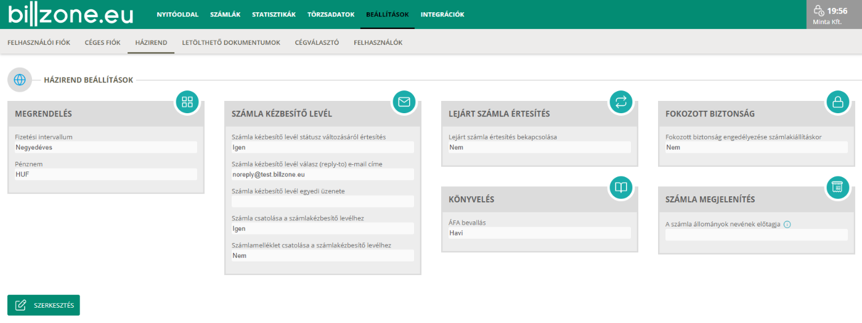
Task: Click the pencil icon in the Szerkesztés button
Action: pos(21,305)
